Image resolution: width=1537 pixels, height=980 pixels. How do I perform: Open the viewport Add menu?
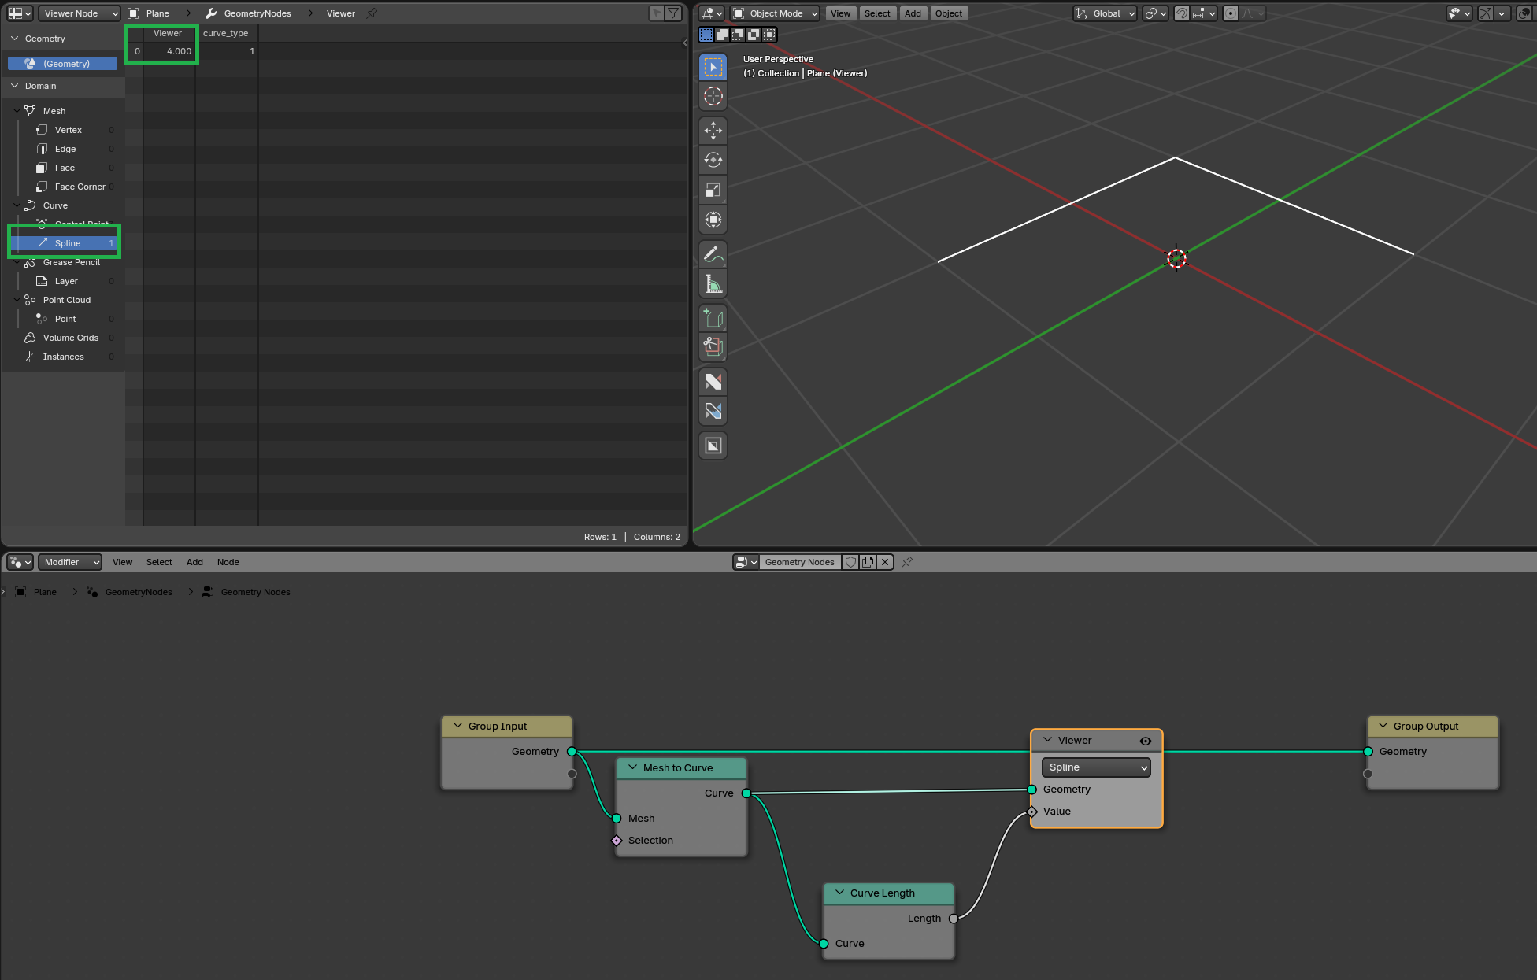coord(913,13)
